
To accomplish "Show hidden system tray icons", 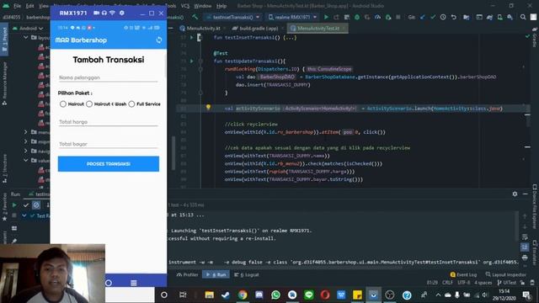I will [438, 295].
